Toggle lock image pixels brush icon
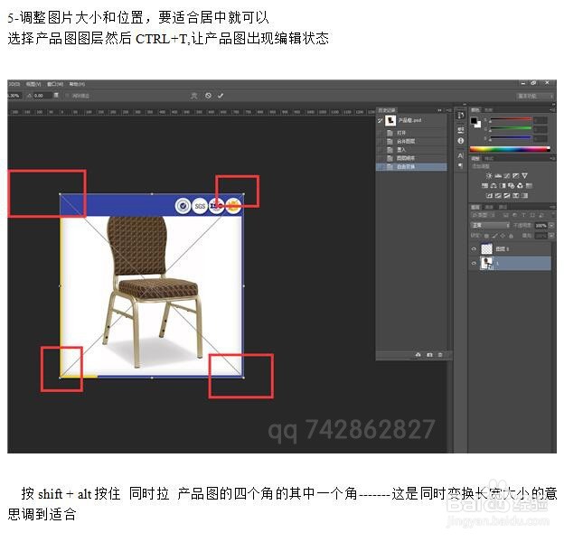 (x=495, y=236)
